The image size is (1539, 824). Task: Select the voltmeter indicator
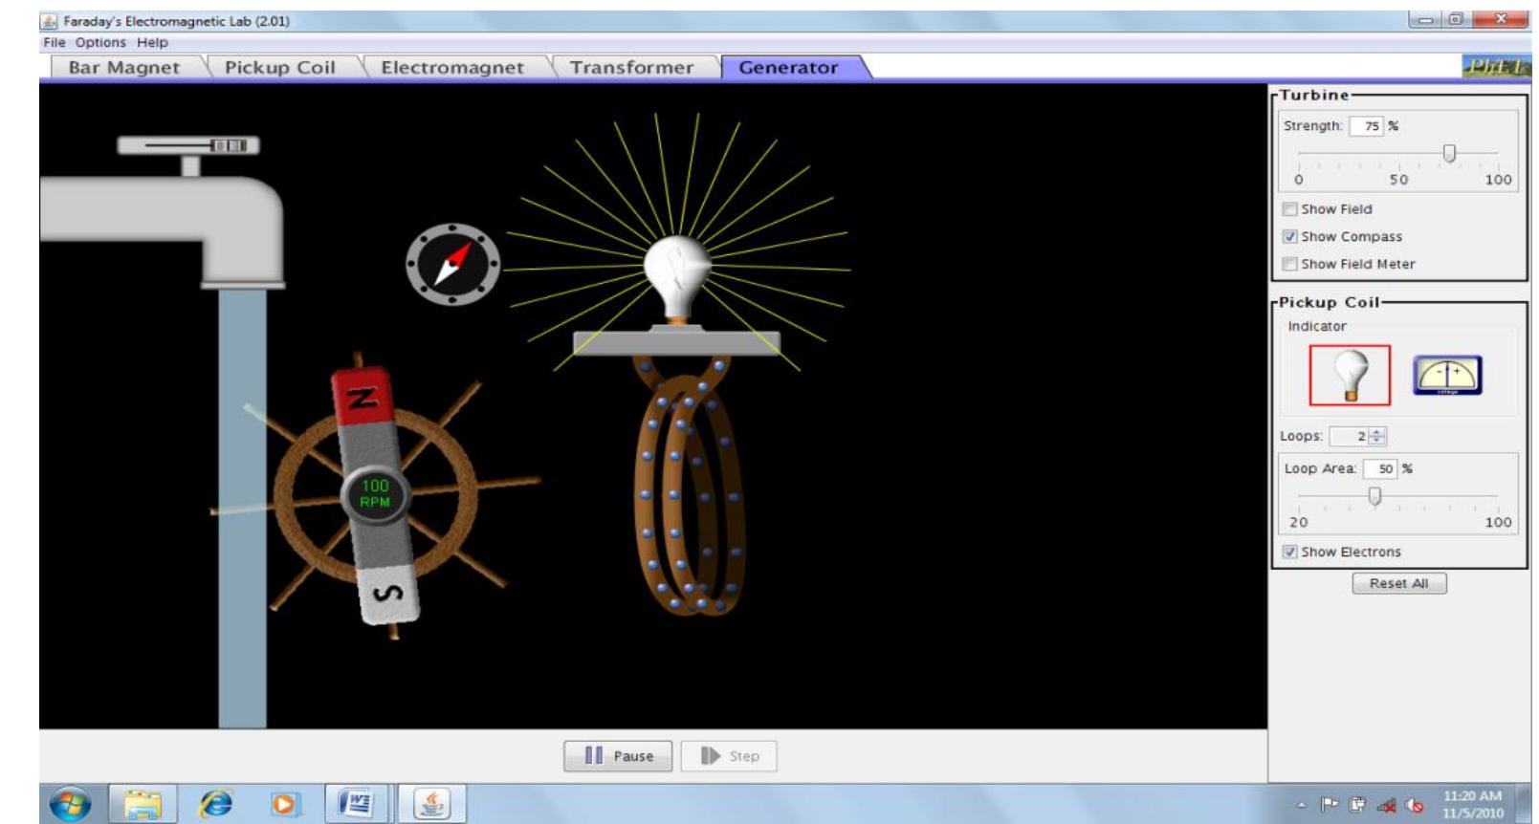pos(1447,375)
